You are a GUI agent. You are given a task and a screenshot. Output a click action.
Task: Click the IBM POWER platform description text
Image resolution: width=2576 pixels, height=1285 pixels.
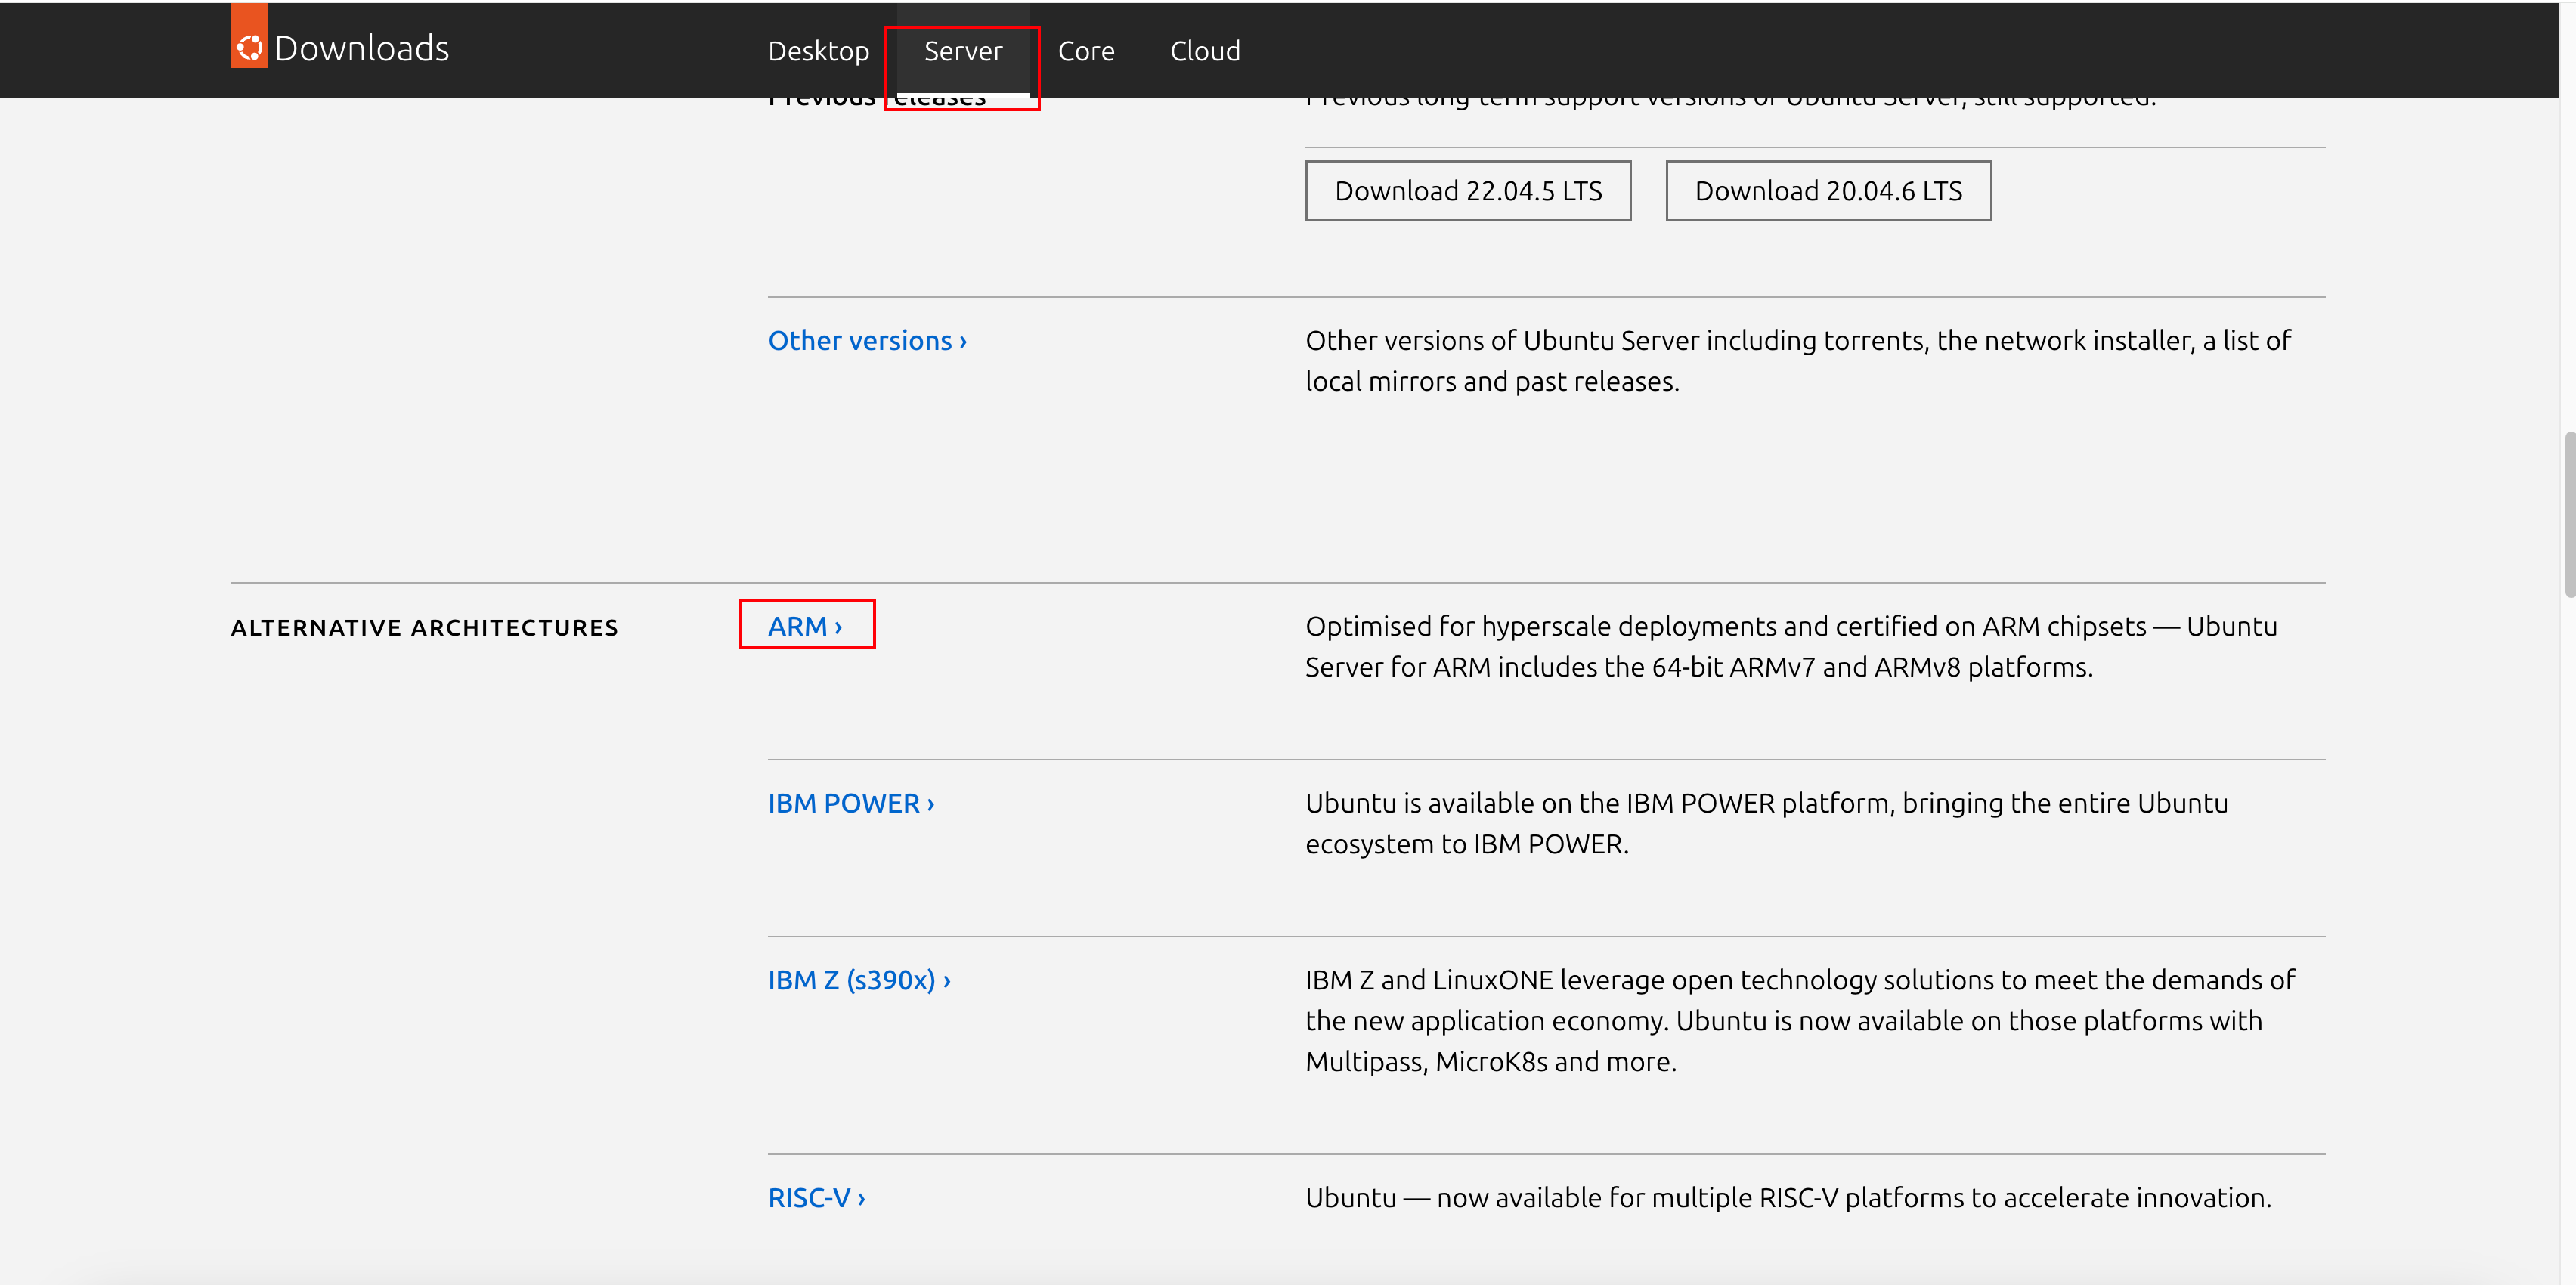1766,824
